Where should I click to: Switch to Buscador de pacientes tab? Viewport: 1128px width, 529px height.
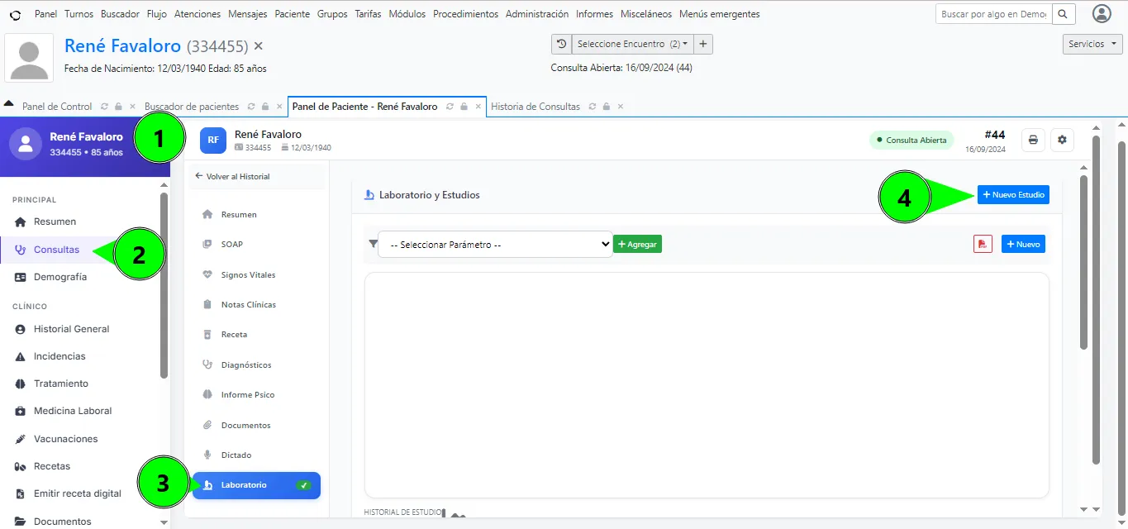pyautogui.click(x=192, y=107)
